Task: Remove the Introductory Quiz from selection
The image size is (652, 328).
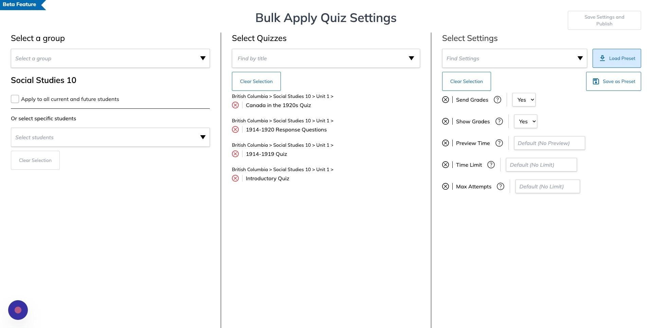Action: point(235,178)
